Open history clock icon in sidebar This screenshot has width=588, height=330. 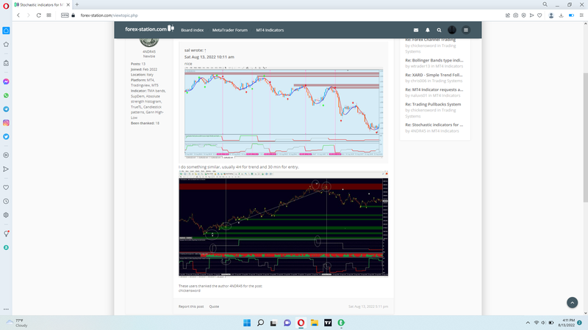tap(6, 201)
